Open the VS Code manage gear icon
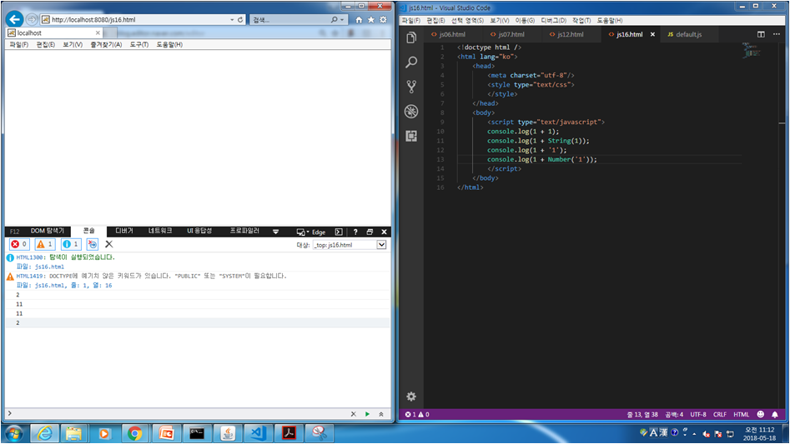The image size is (790, 444). click(411, 397)
